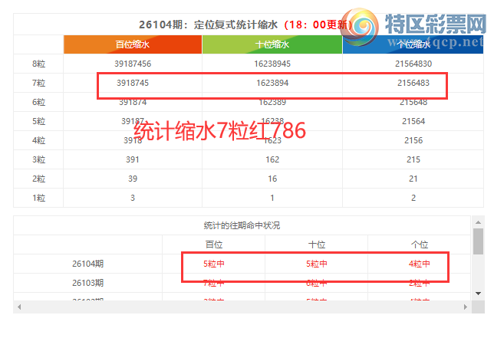Click the horizontal scrollbar left arrow
Image resolution: width=494 pixels, height=338 pixels.
coord(18,307)
